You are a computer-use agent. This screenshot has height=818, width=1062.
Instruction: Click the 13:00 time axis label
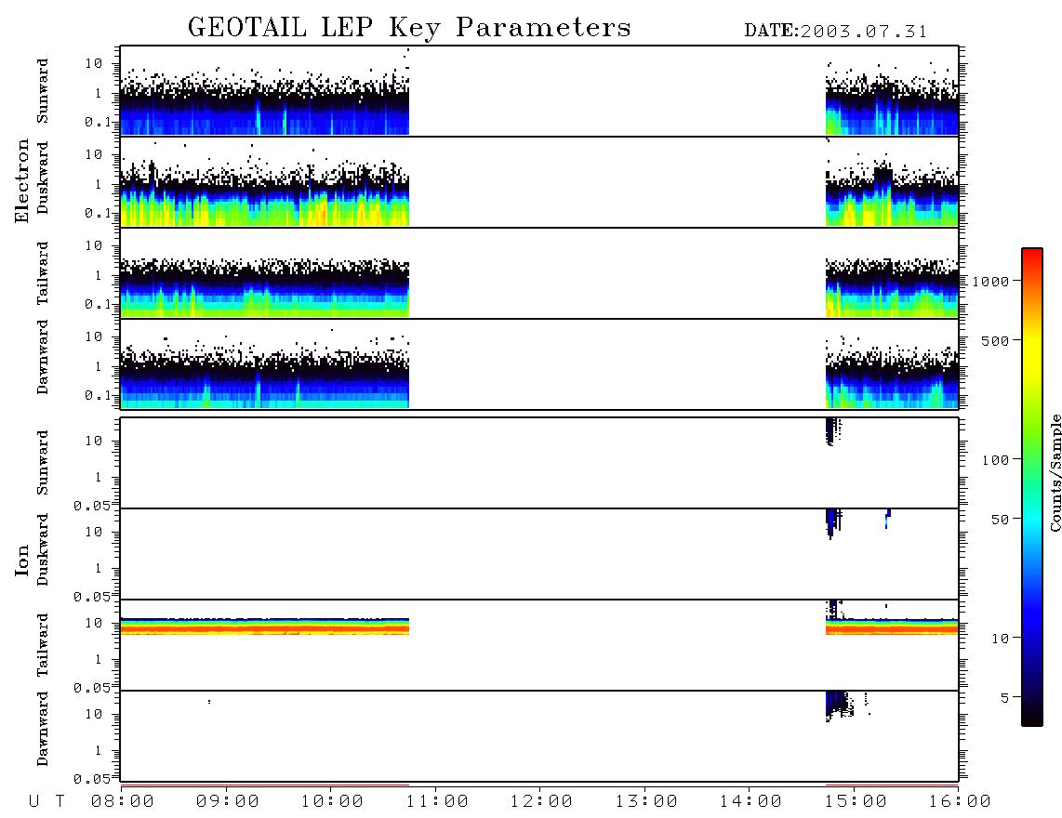coord(646,802)
